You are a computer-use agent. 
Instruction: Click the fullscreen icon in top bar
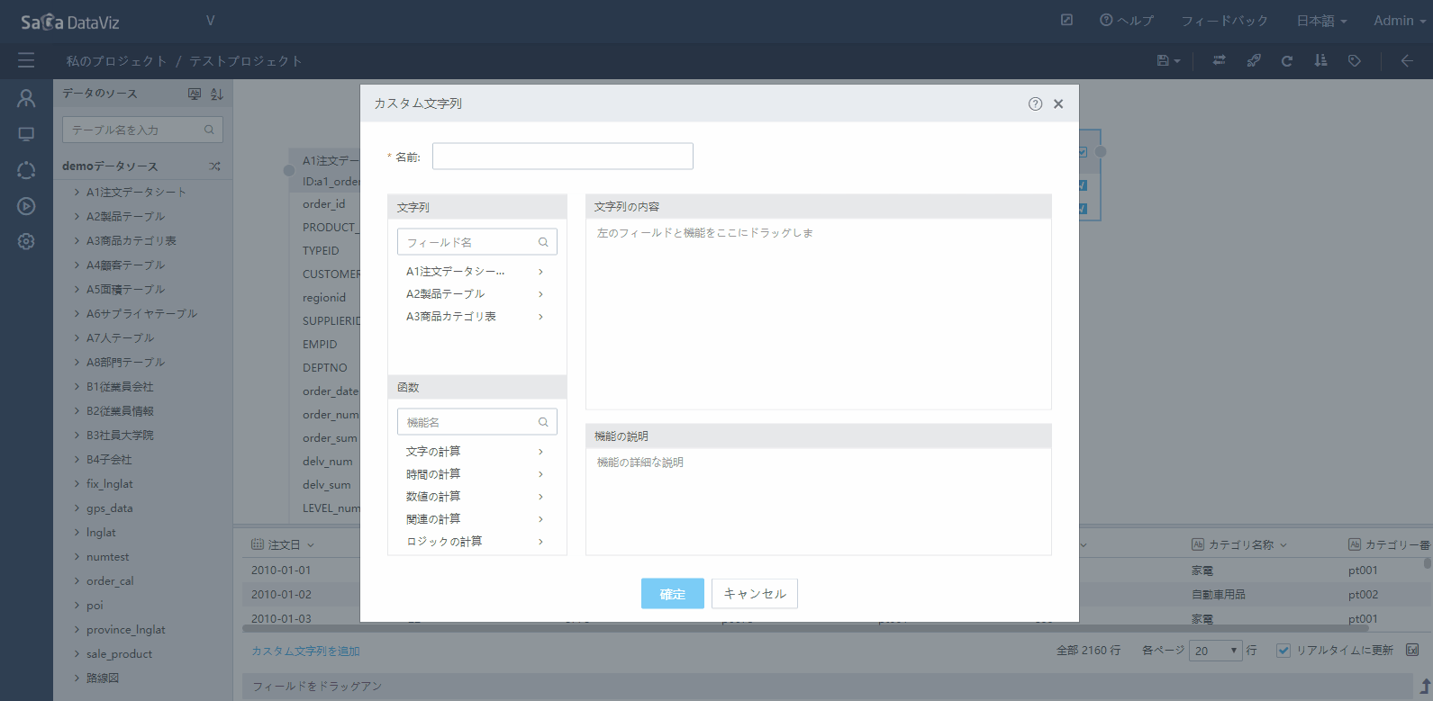pyautogui.click(x=1066, y=20)
